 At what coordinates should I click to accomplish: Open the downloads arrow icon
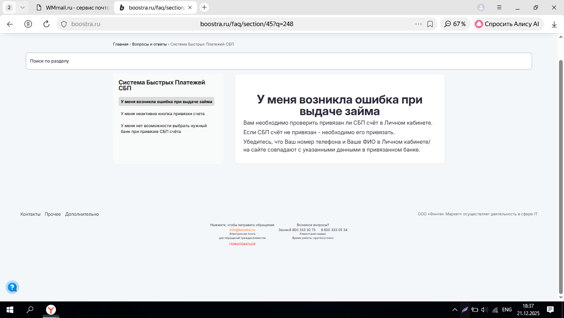554,24
